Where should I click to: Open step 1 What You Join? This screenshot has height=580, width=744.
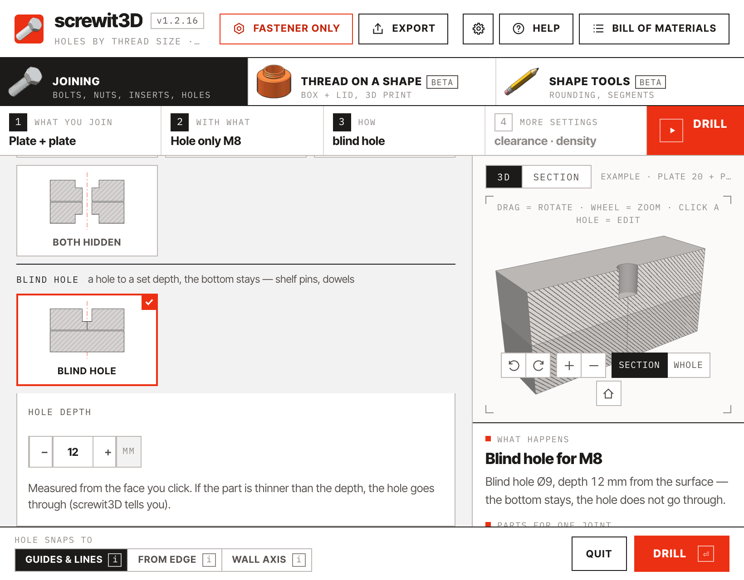pos(80,130)
